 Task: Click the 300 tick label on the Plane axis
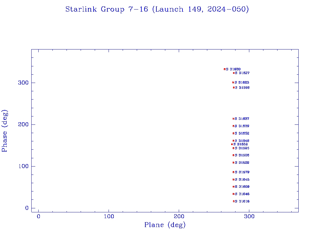(x=249, y=216)
